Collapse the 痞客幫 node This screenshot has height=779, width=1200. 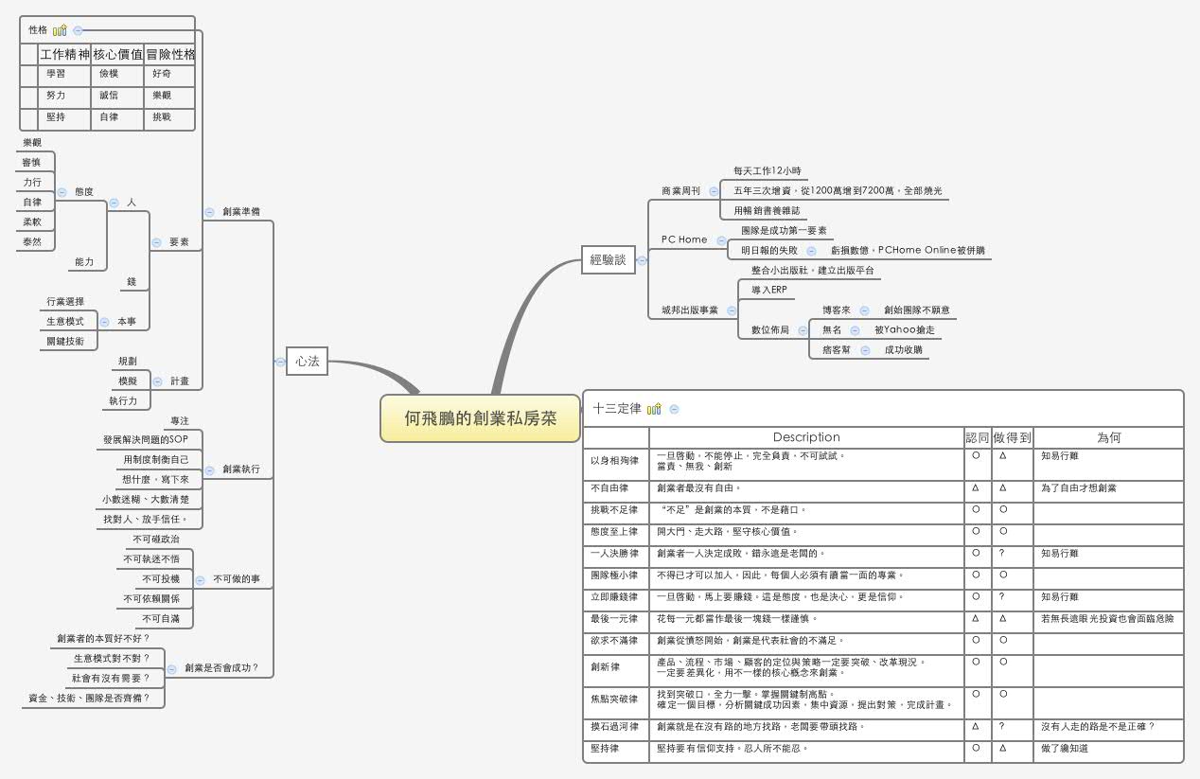pyautogui.click(x=864, y=350)
